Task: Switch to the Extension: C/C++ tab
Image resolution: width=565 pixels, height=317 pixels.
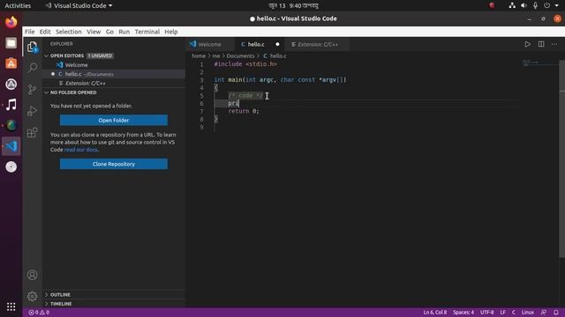Action: (316, 44)
